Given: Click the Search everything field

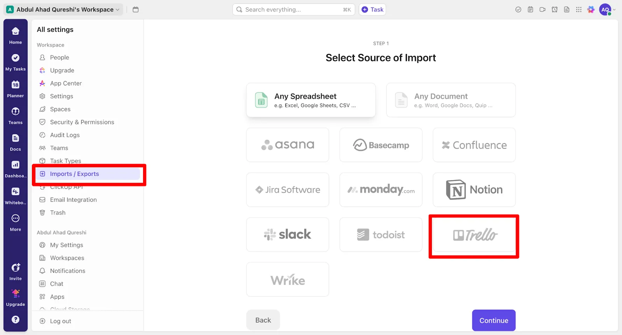Looking at the screenshot, I should point(294,9).
